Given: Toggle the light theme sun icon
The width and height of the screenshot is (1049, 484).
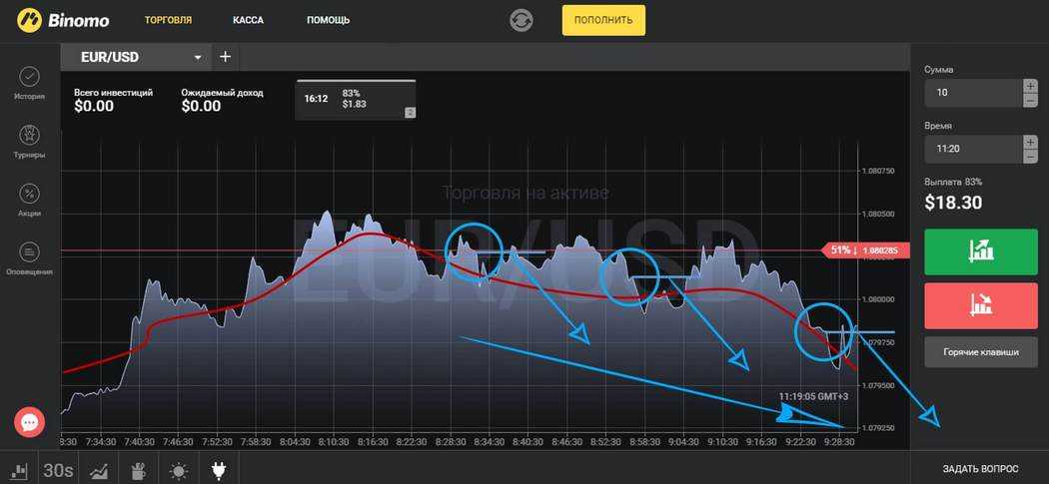Looking at the screenshot, I should point(179,470).
